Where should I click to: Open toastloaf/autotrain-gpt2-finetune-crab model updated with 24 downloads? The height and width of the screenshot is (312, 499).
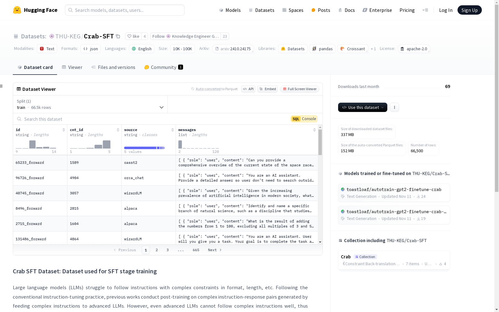pos(394,193)
